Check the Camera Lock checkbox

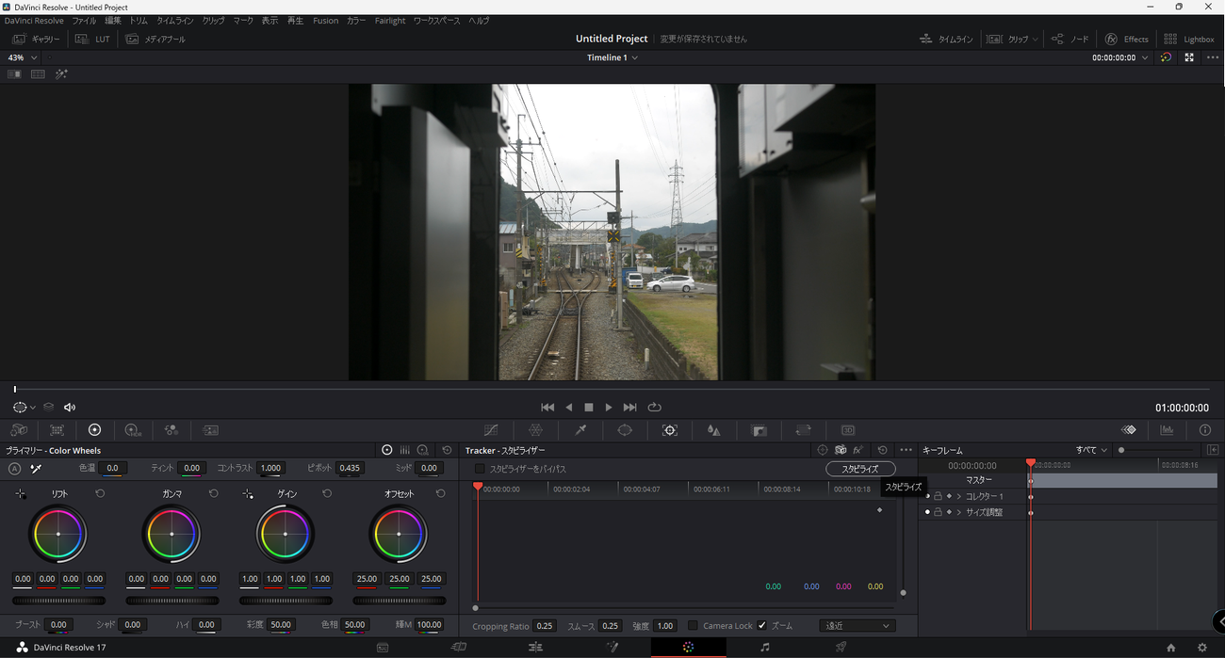coord(693,626)
